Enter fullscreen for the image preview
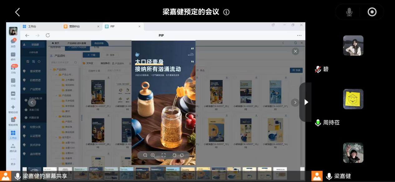395x182 pixels. (x=163, y=155)
